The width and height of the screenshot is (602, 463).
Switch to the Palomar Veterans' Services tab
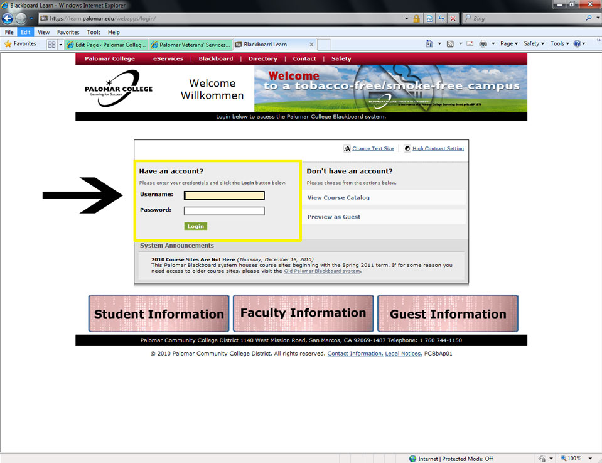[191, 45]
